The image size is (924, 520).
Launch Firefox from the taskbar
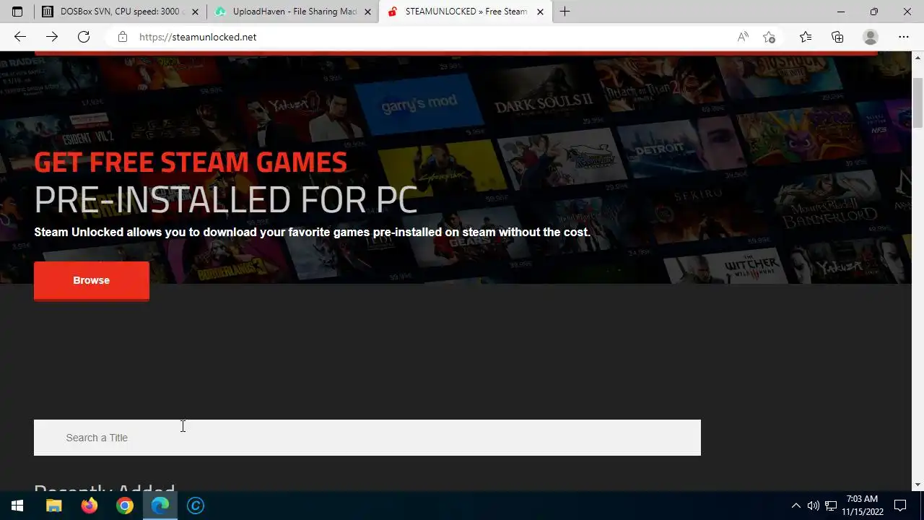[x=90, y=506]
